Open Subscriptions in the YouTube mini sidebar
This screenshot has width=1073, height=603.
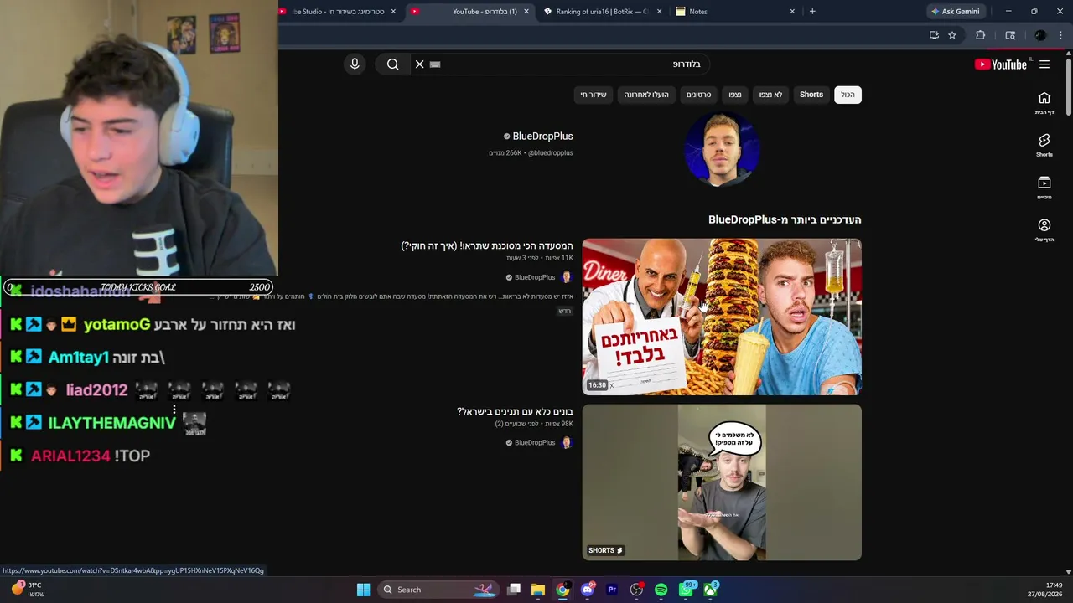point(1044,188)
